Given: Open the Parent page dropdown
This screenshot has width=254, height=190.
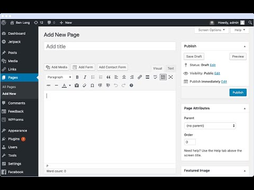Looking at the screenshot, I should point(210,126).
